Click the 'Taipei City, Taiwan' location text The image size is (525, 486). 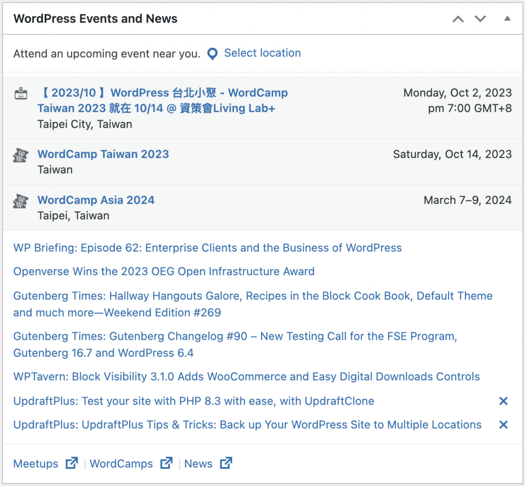(85, 124)
